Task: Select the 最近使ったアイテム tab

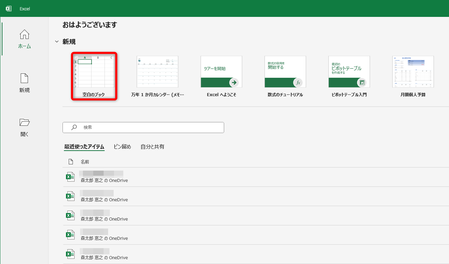Action: click(84, 146)
